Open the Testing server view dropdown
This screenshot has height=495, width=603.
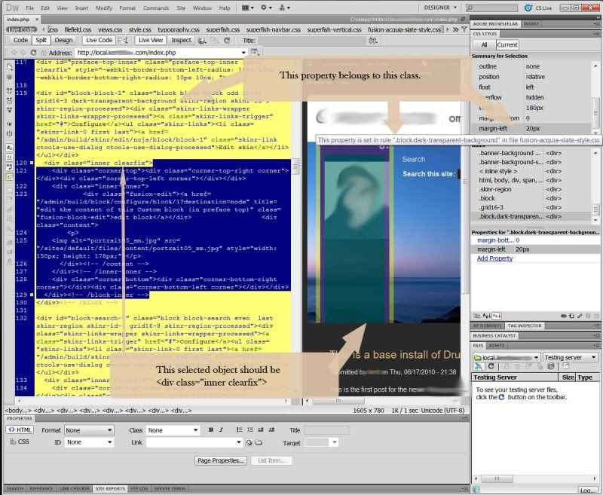569,357
